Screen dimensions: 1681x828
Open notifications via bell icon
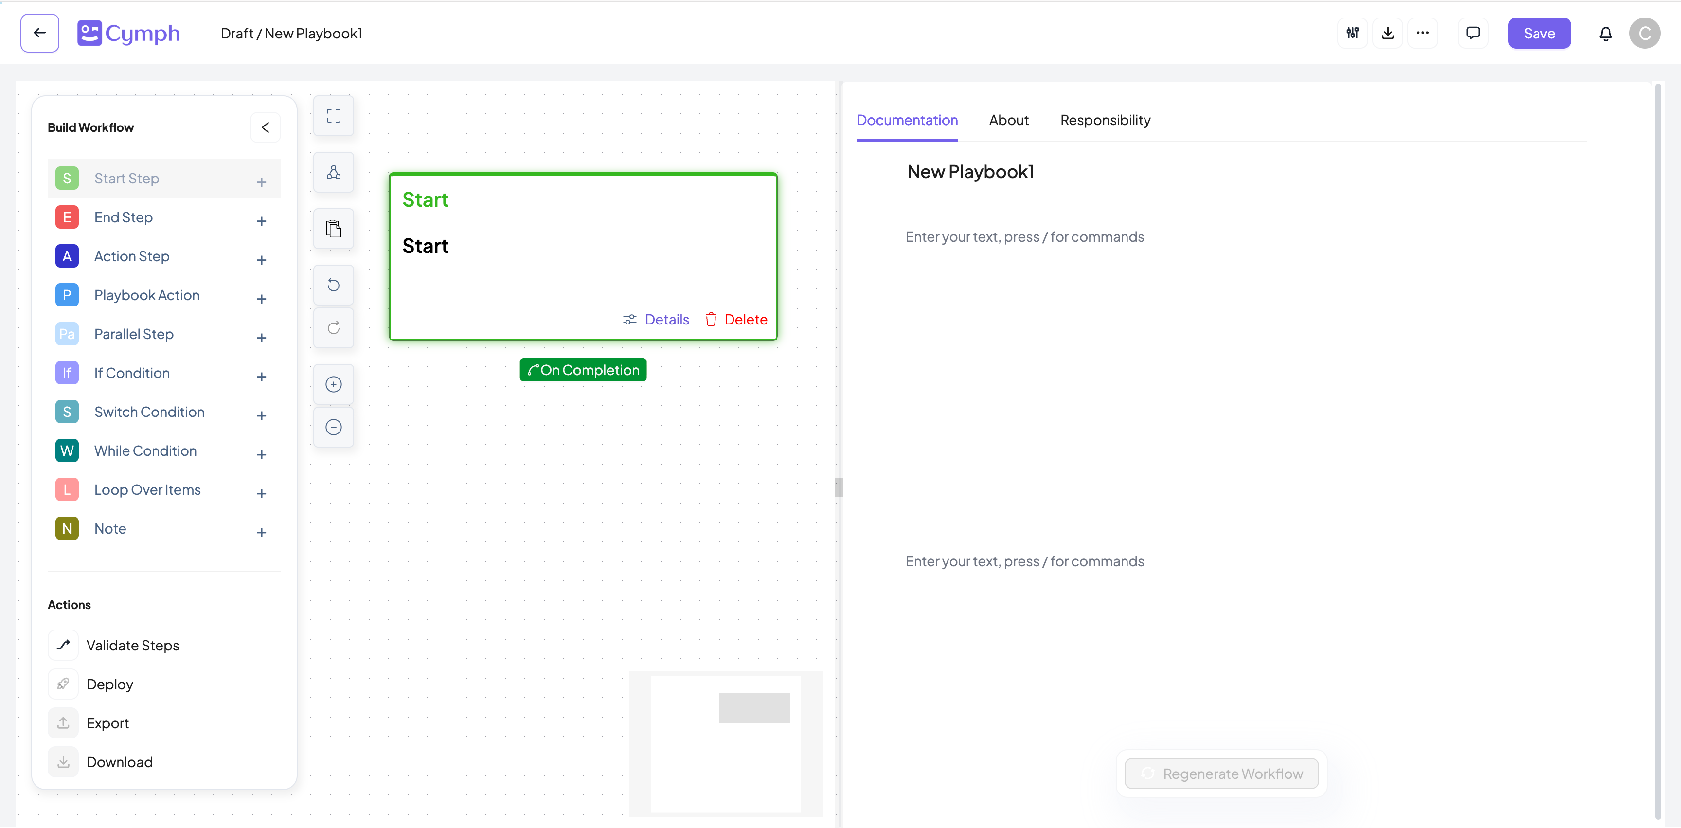(1606, 33)
